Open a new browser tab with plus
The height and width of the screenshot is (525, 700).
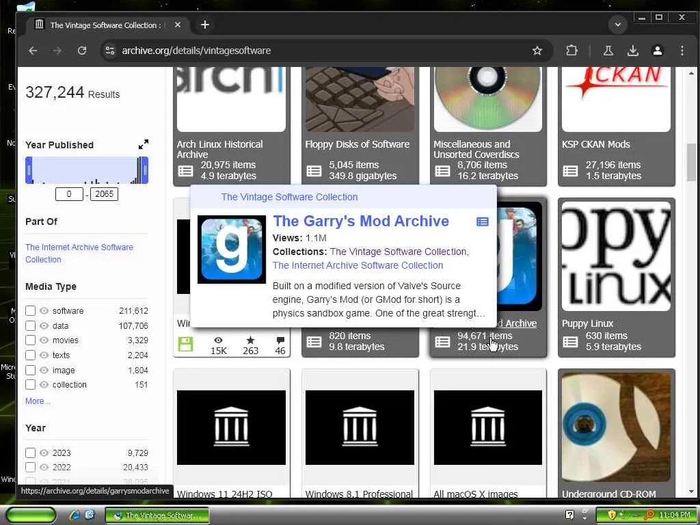coord(205,25)
